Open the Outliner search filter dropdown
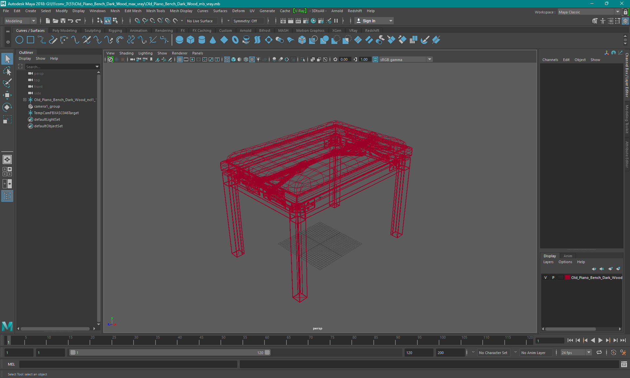Screen dimensions: 630x378 coord(97,67)
